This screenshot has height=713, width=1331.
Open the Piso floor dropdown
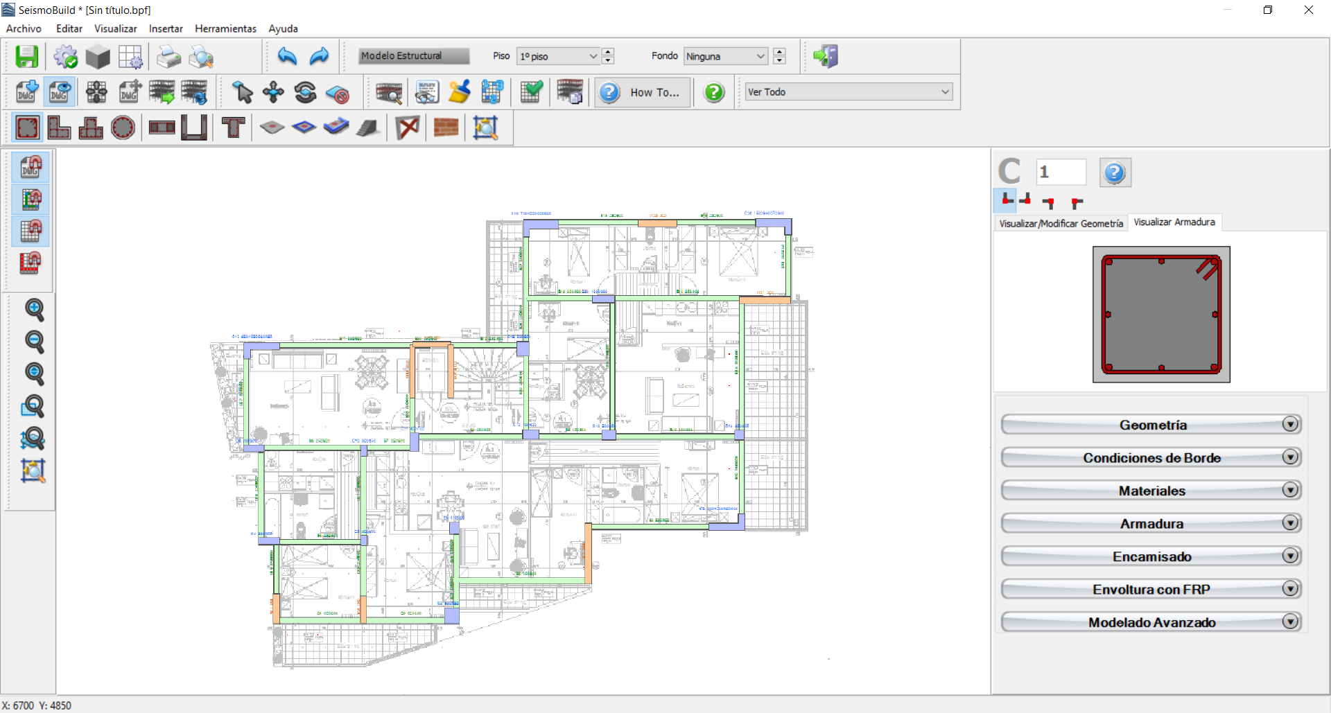558,56
